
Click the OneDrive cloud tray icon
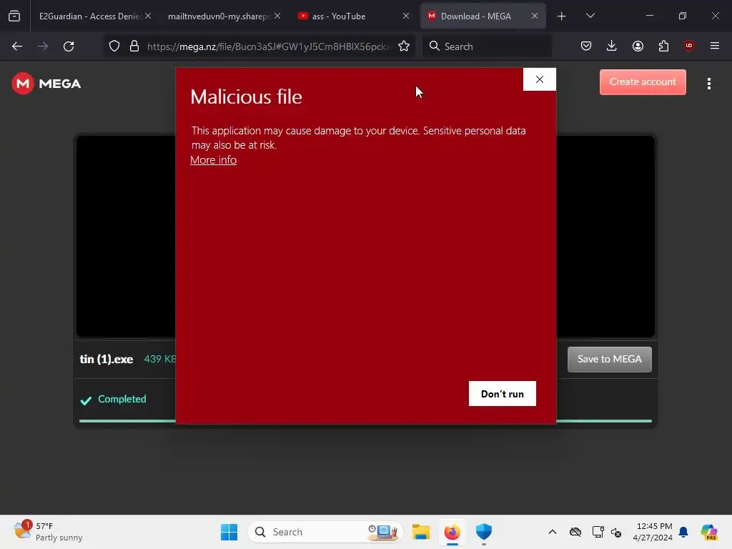pos(575,532)
